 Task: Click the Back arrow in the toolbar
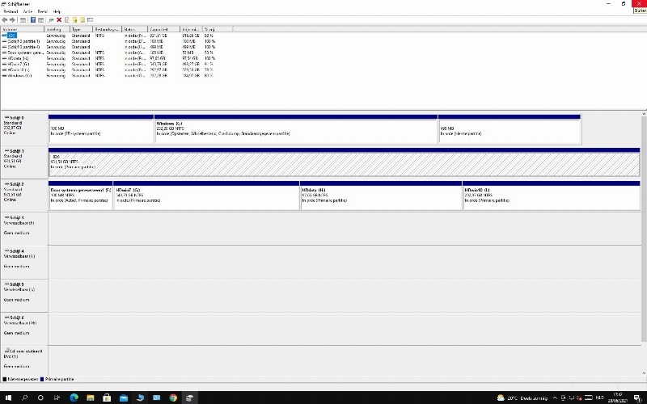5,19
